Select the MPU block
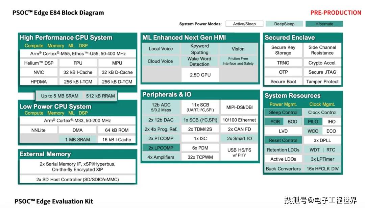 tap(117, 63)
